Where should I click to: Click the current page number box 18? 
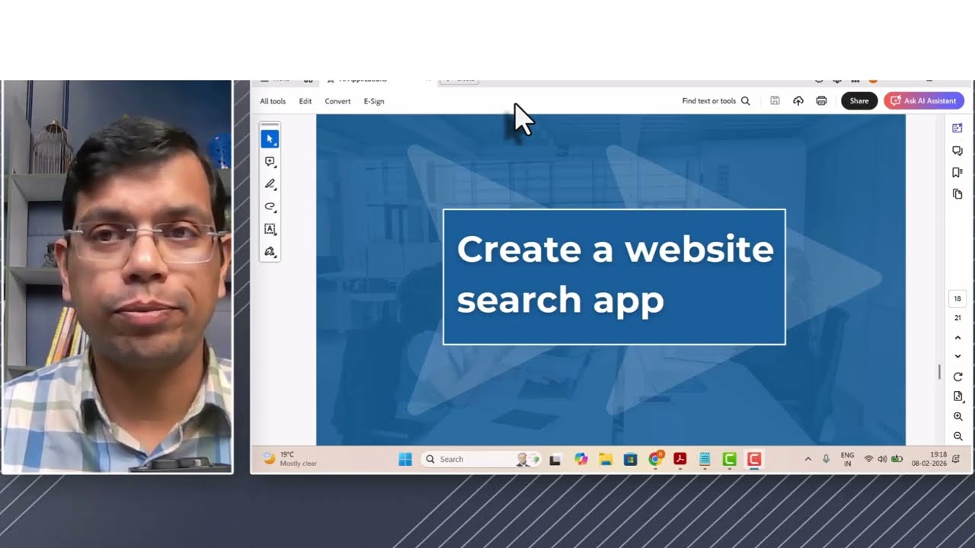coord(957,298)
